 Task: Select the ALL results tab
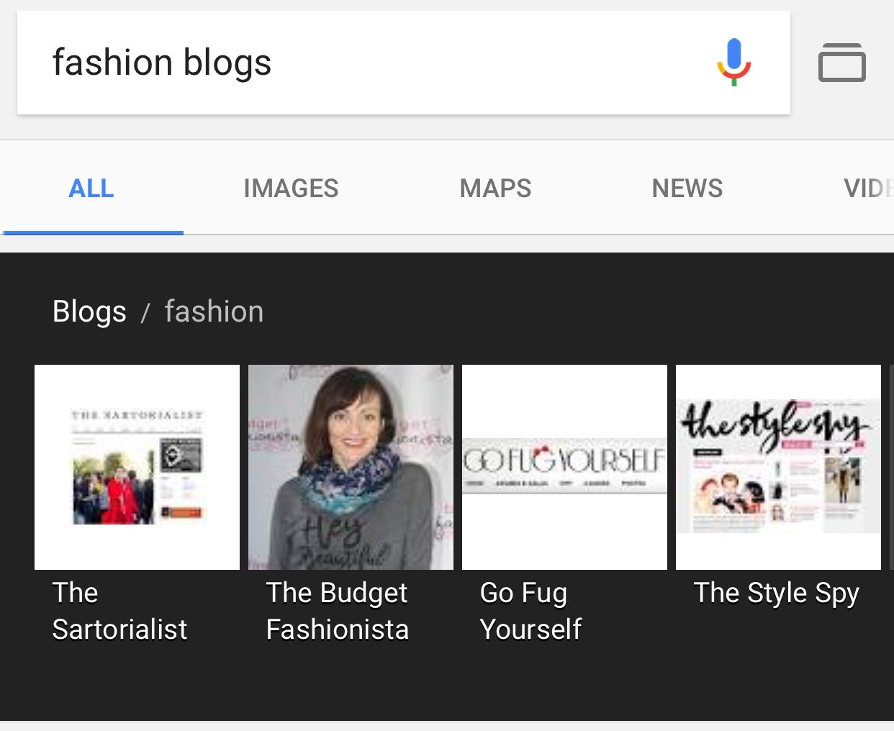91,189
